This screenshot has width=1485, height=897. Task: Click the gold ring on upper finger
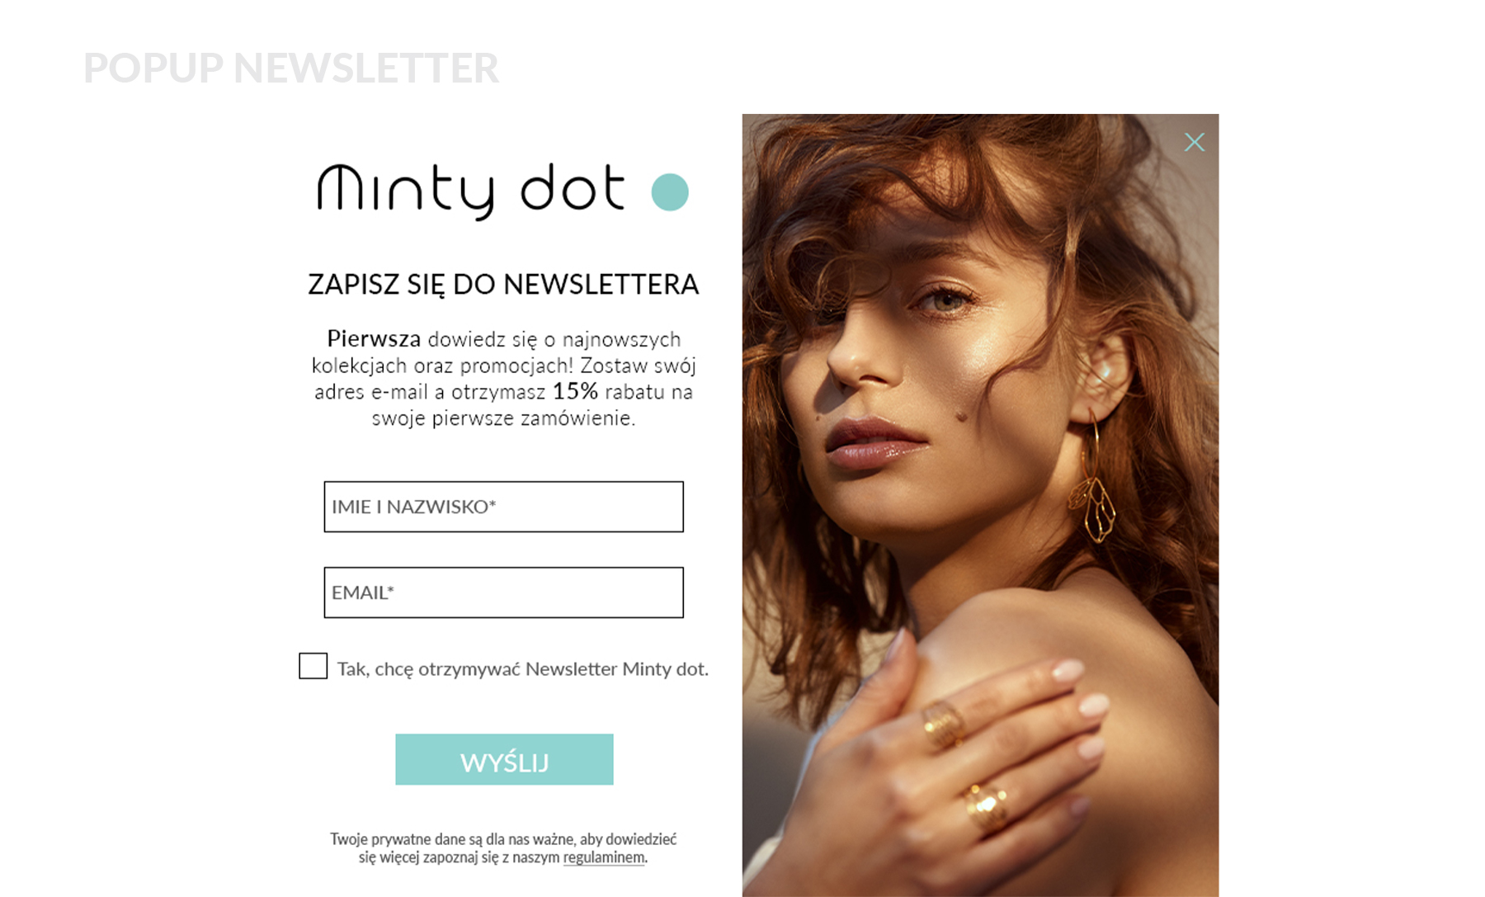945,722
